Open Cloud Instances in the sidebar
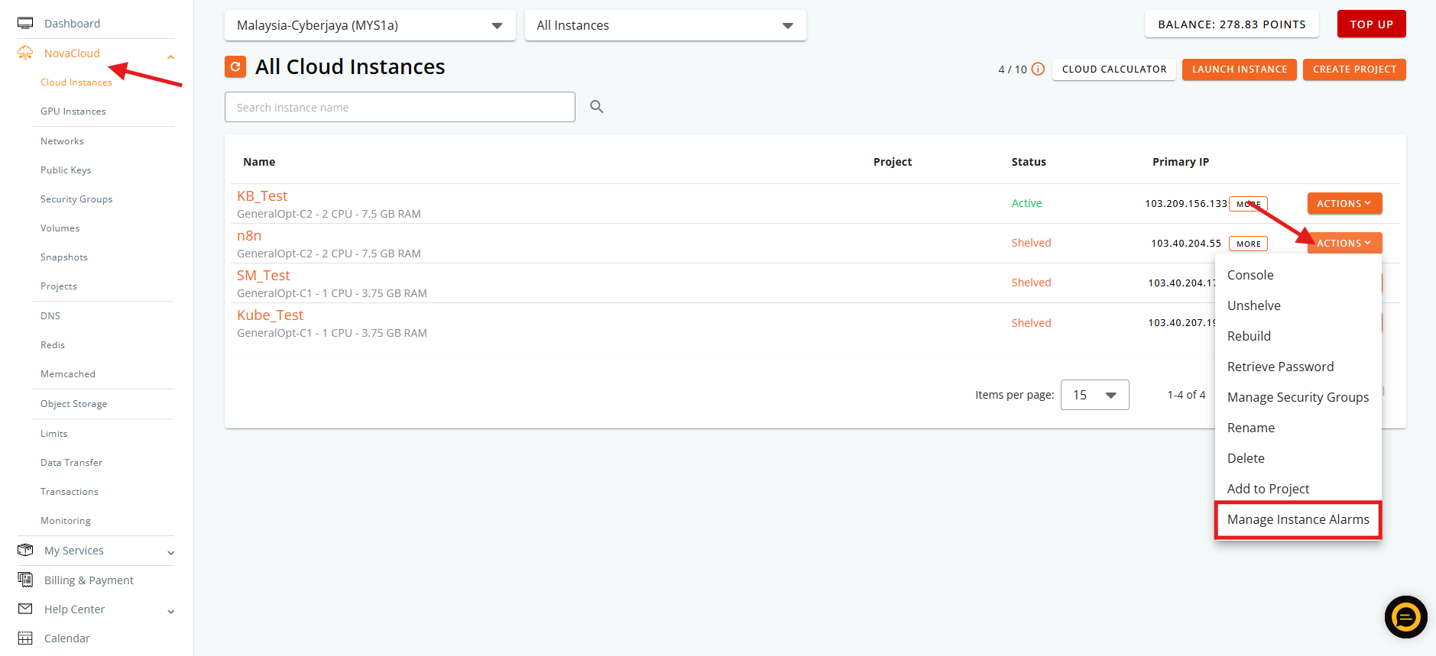The height and width of the screenshot is (656, 1436). [76, 82]
